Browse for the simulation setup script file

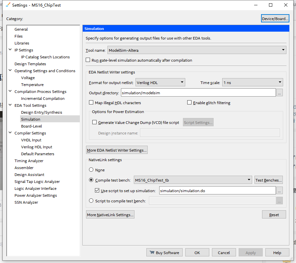[280, 190]
